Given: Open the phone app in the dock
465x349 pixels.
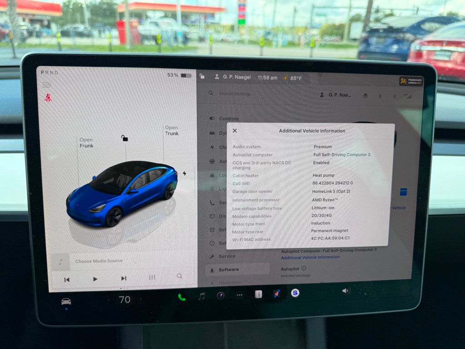Looking at the screenshot, I should (x=182, y=297).
